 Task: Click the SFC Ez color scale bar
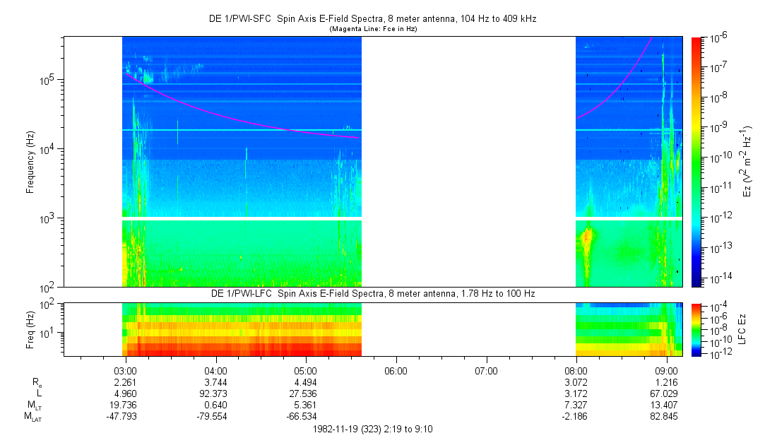point(696,162)
